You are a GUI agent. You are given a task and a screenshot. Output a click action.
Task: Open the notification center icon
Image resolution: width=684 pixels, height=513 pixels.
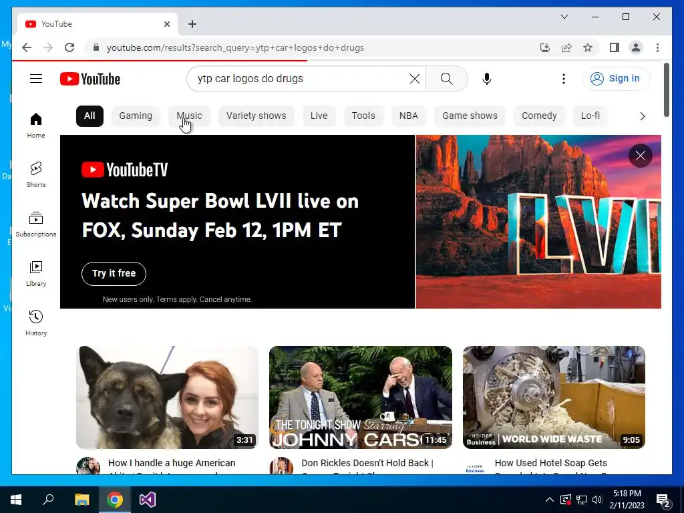coord(663,500)
